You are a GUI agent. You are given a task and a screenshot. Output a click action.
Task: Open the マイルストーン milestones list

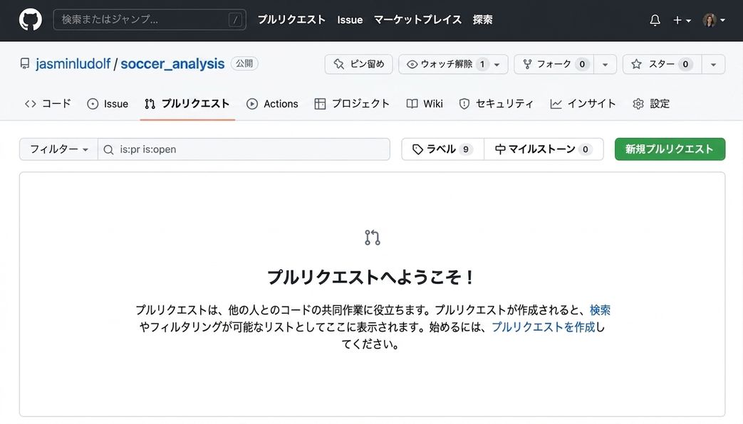[544, 149]
